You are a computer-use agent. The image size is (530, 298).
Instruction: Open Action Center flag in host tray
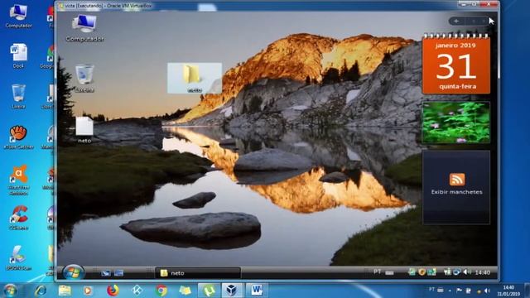[x=459, y=291]
